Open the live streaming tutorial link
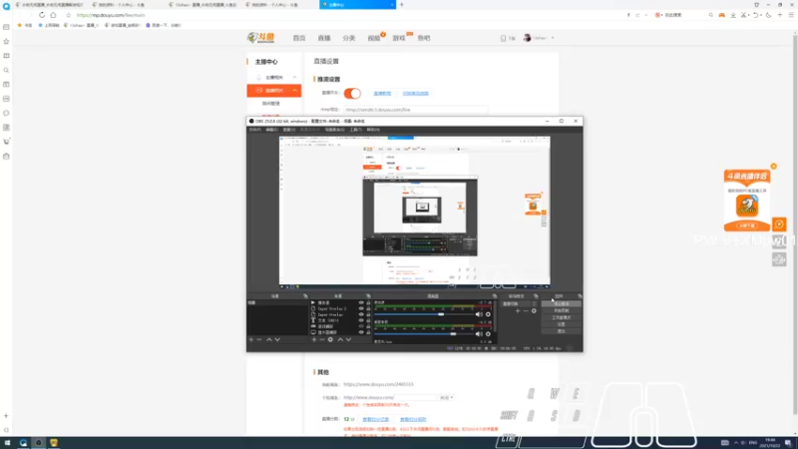 [x=382, y=94]
